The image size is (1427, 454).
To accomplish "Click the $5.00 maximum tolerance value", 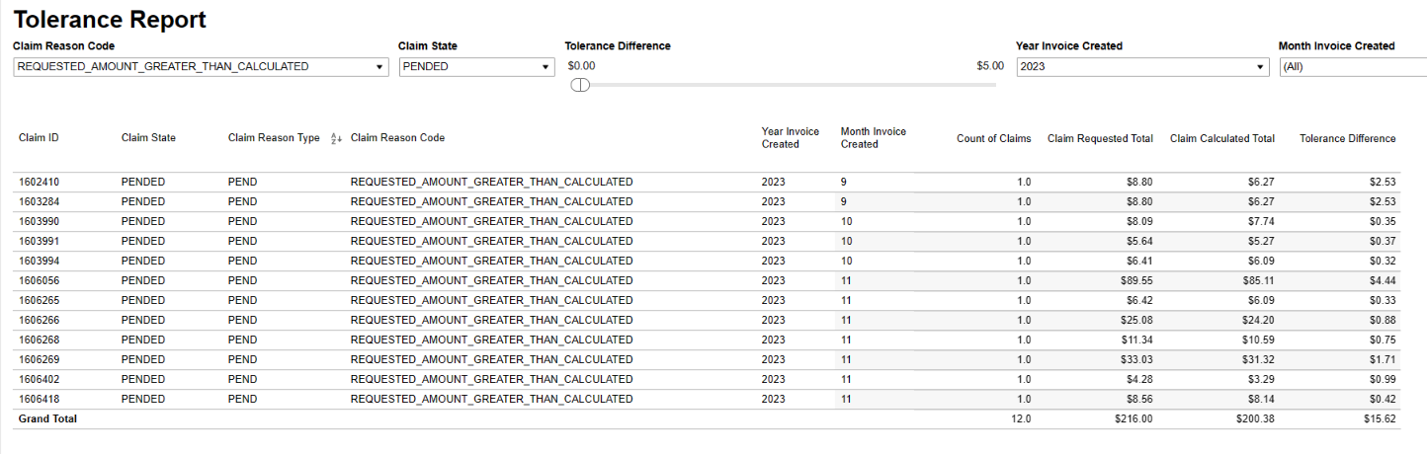I will coord(989,66).
